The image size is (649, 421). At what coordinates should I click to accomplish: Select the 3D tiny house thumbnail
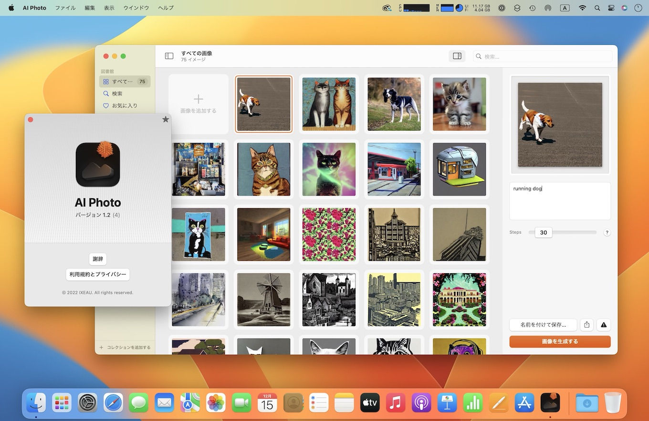(460, 169)
